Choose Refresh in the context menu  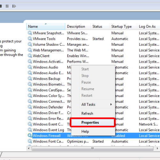tap(92, 113)
